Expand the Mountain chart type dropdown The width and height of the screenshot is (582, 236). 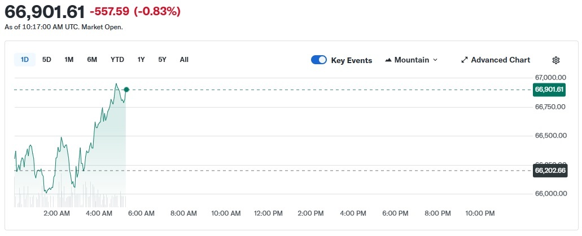click(412, 60)
